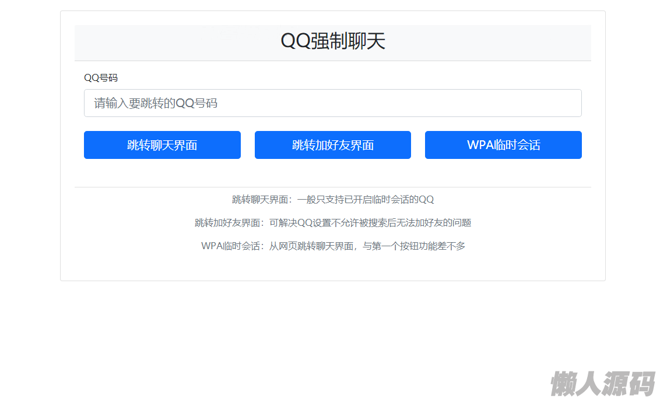This screenshot has width=667, height=404.
Task: Select the blue add-friend jump button
Action: pos(332,145)
